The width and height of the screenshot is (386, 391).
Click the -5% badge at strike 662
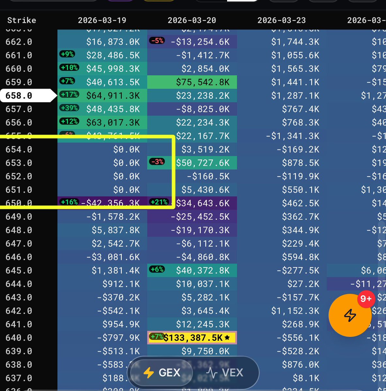pyautogui.click(x=157, y=41)
